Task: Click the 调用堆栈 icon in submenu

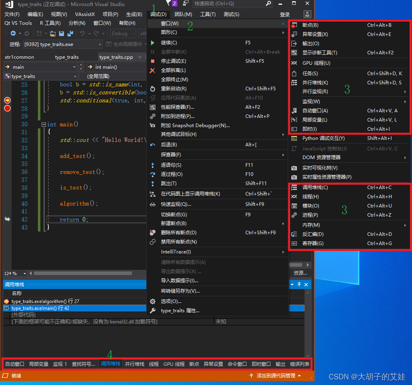Action: [x=294, y=188]
